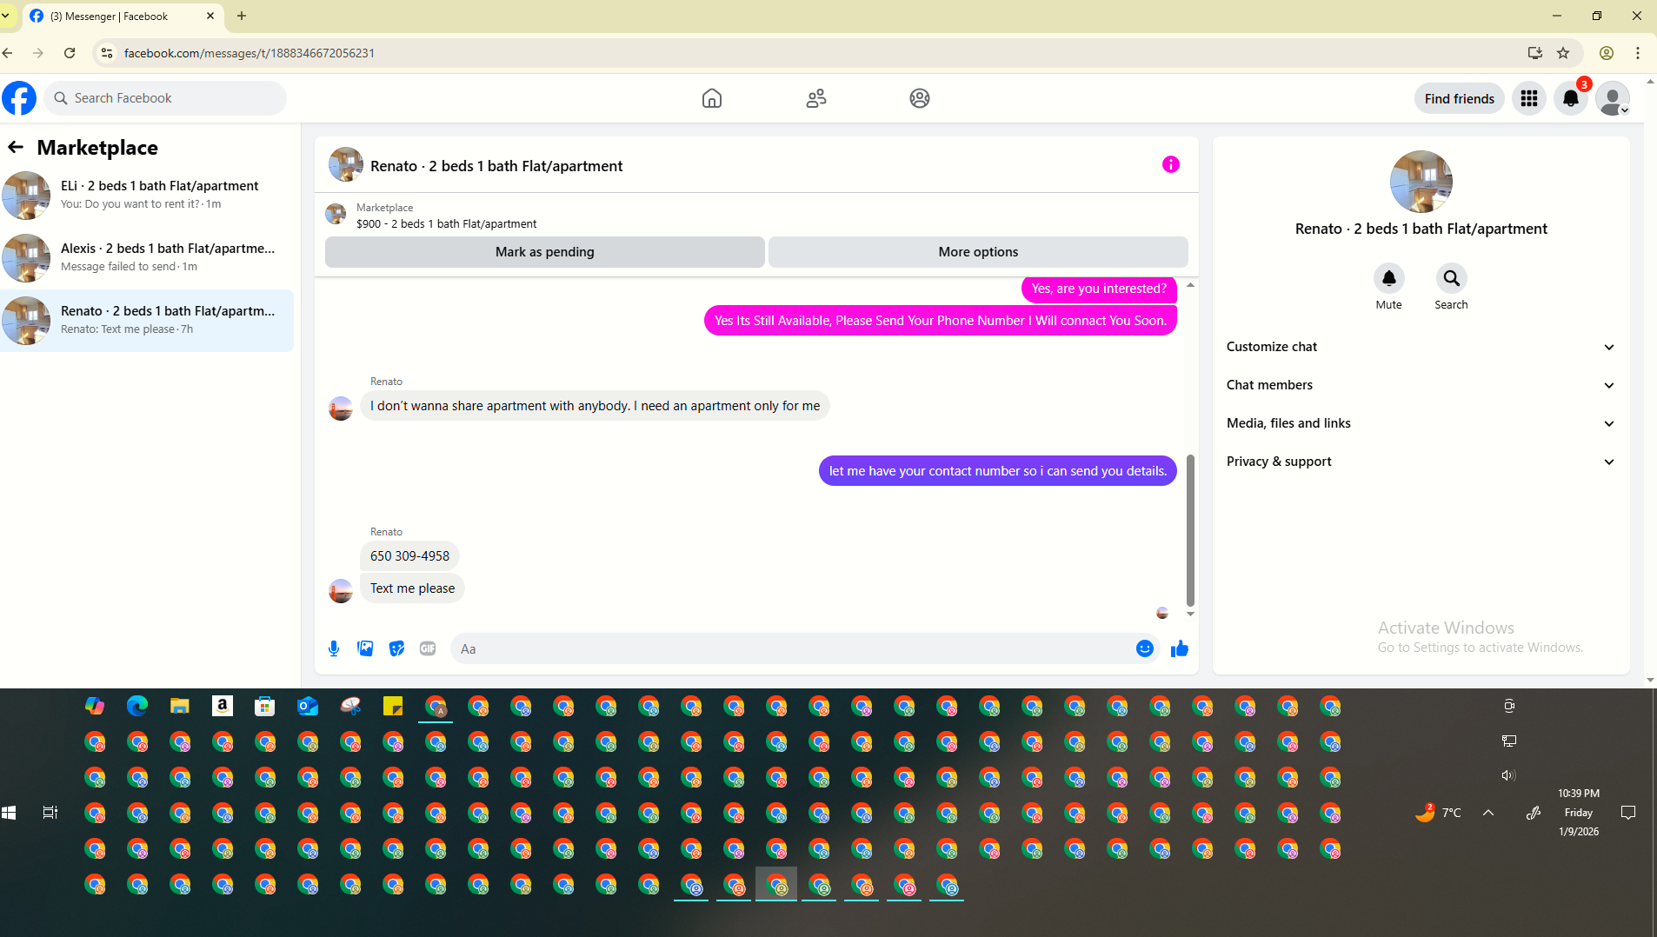This screenshot has height=937, width=1657.
Task: Expand Customize chat section
Action: pos(1421,347)
